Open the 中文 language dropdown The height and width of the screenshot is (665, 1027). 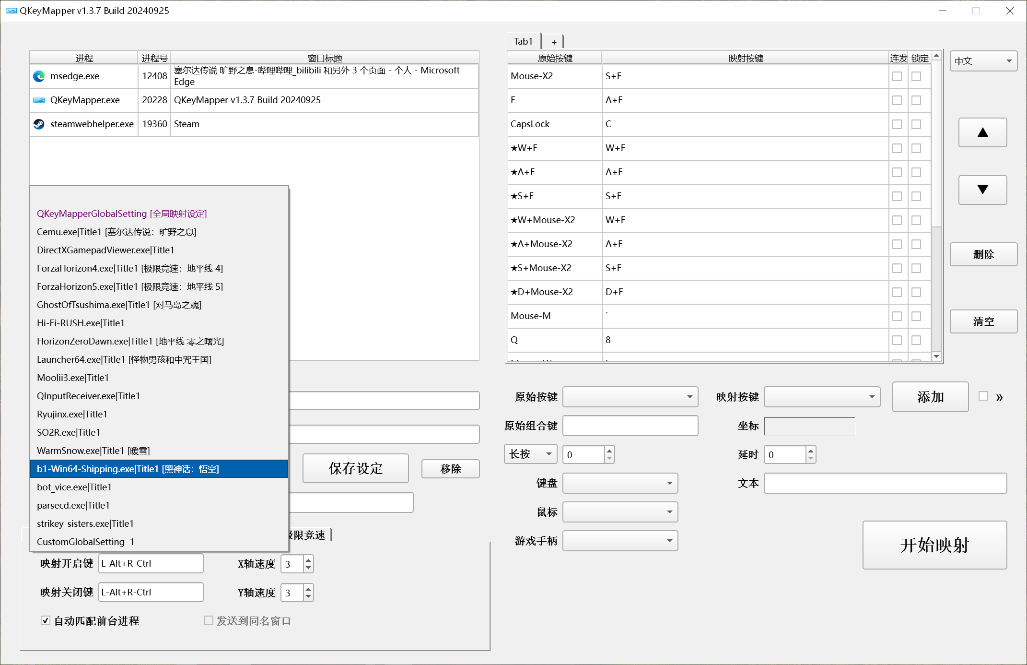pyautogui.click(x=983, y=61)
